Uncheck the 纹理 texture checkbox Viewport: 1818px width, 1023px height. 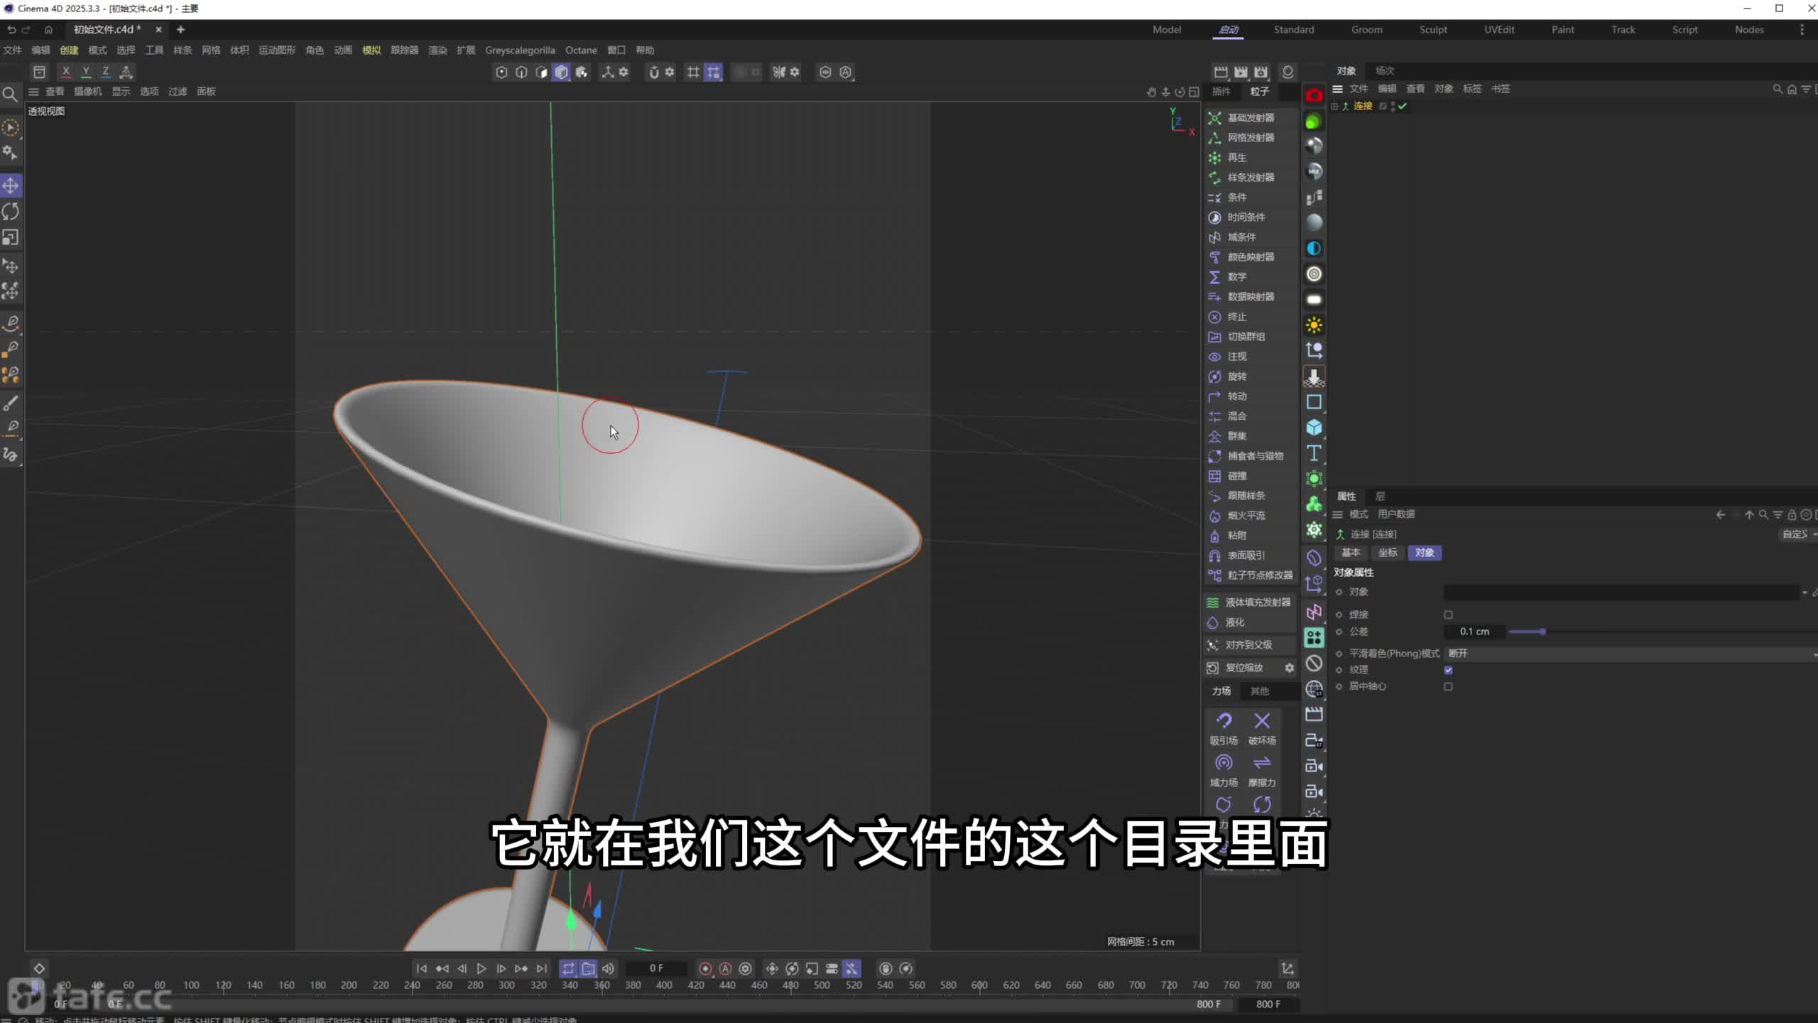pos(1448,670)
